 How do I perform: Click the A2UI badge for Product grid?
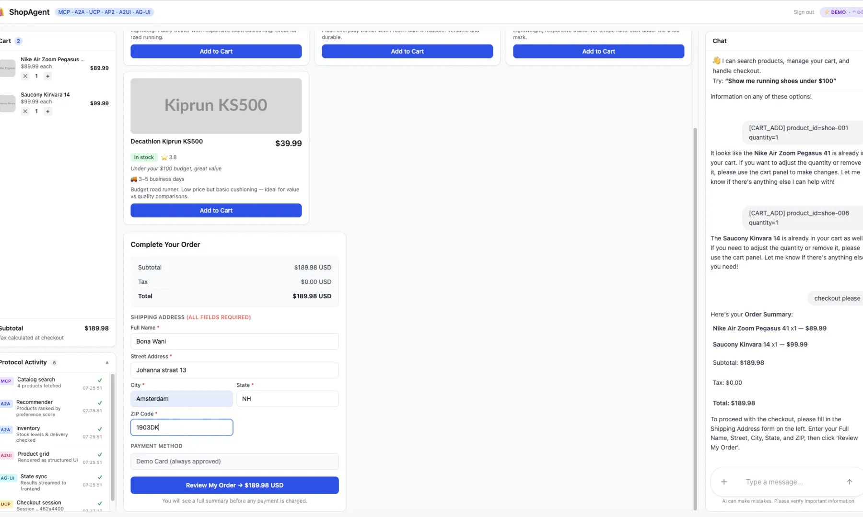click(x=6, y=456)
